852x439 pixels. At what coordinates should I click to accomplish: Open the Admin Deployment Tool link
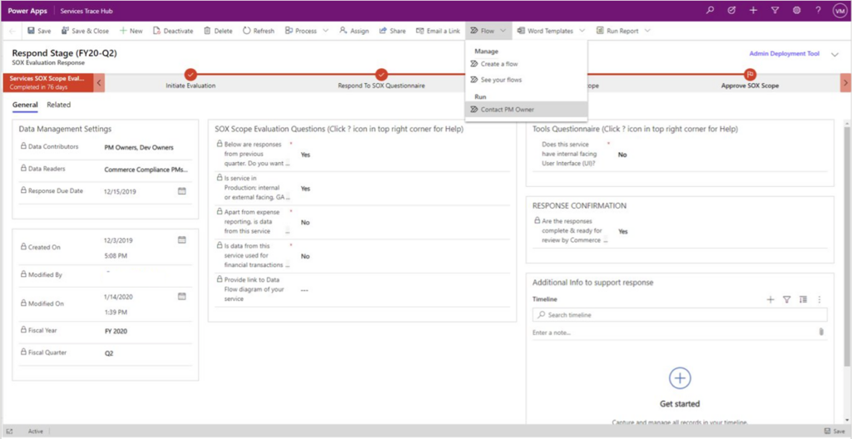[784, 54]
